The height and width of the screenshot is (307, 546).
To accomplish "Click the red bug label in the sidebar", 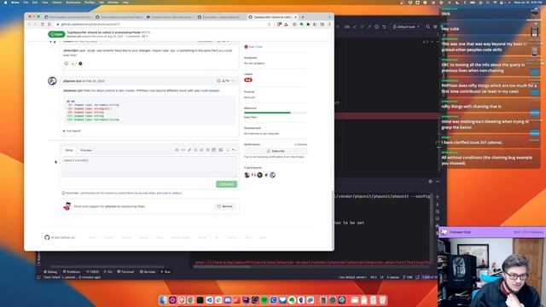I will pyautogui.click(x=248, y=80).
